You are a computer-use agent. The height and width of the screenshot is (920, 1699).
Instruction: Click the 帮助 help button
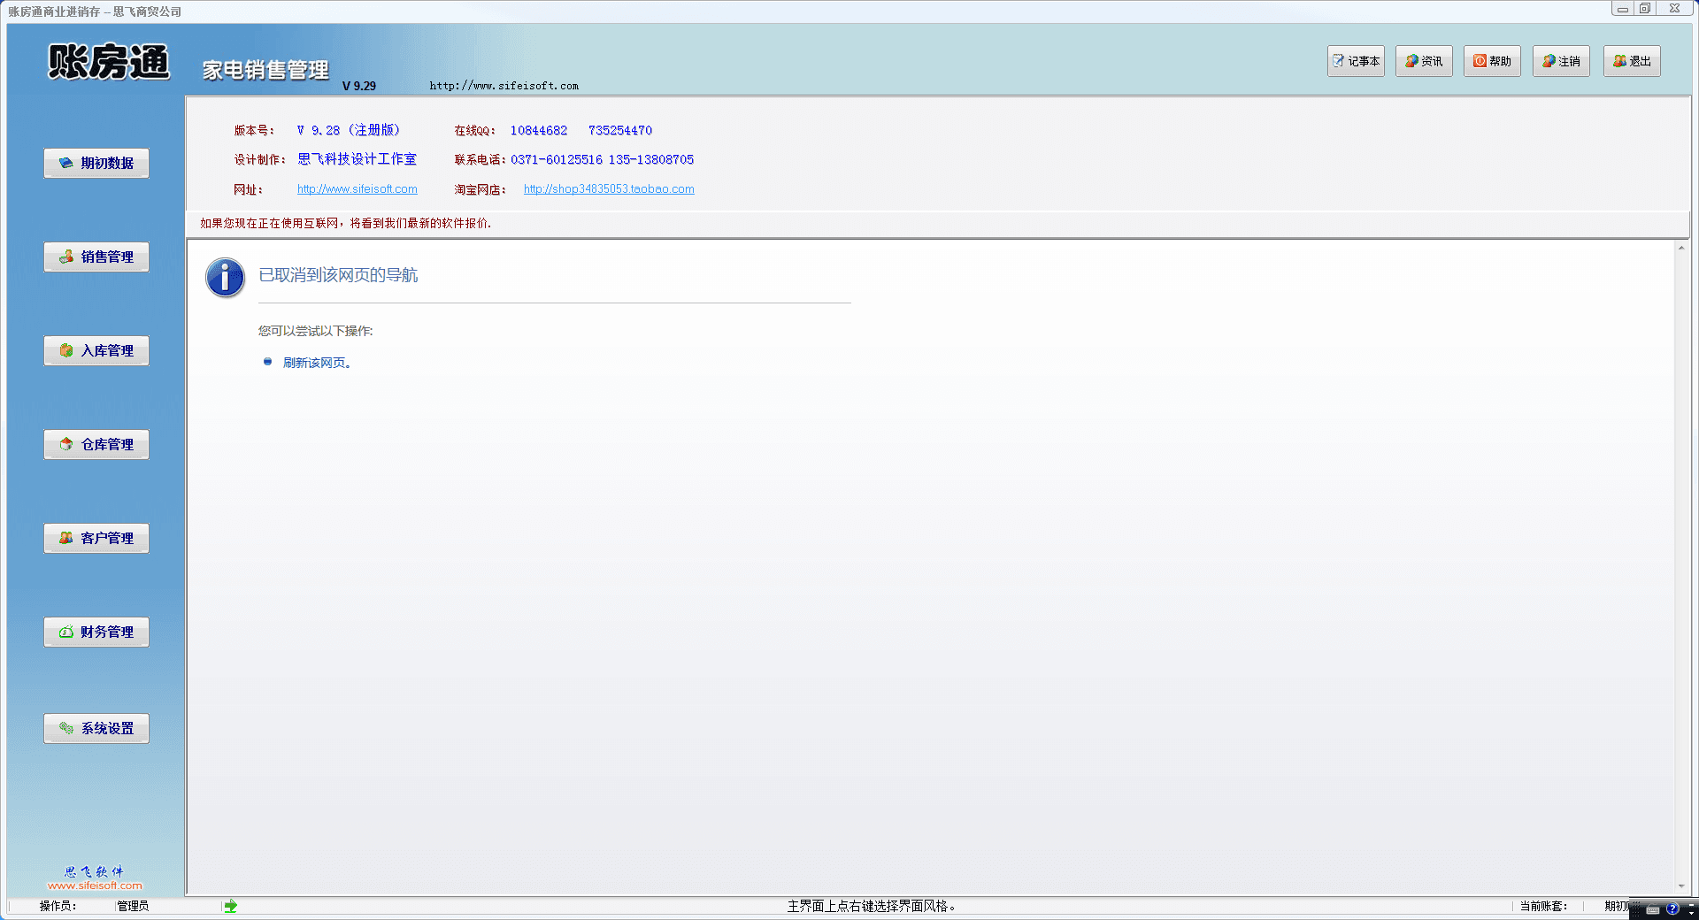coord(1492,61)
